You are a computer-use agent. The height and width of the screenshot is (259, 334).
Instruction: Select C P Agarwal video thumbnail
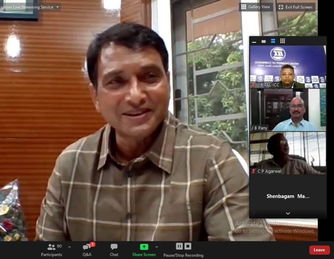288,153
